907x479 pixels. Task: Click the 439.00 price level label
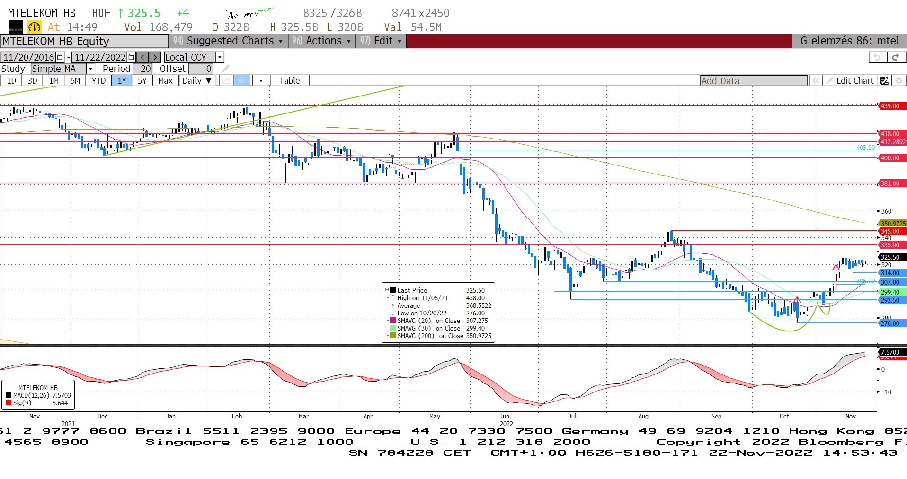click(x=892, y=106)
